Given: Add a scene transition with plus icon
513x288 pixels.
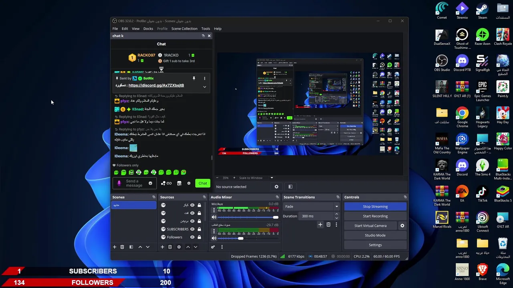Looking at the screenshot, I should tap(320, 225).
